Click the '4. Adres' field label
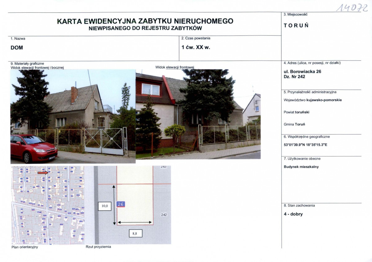 [x=312, y=63]
